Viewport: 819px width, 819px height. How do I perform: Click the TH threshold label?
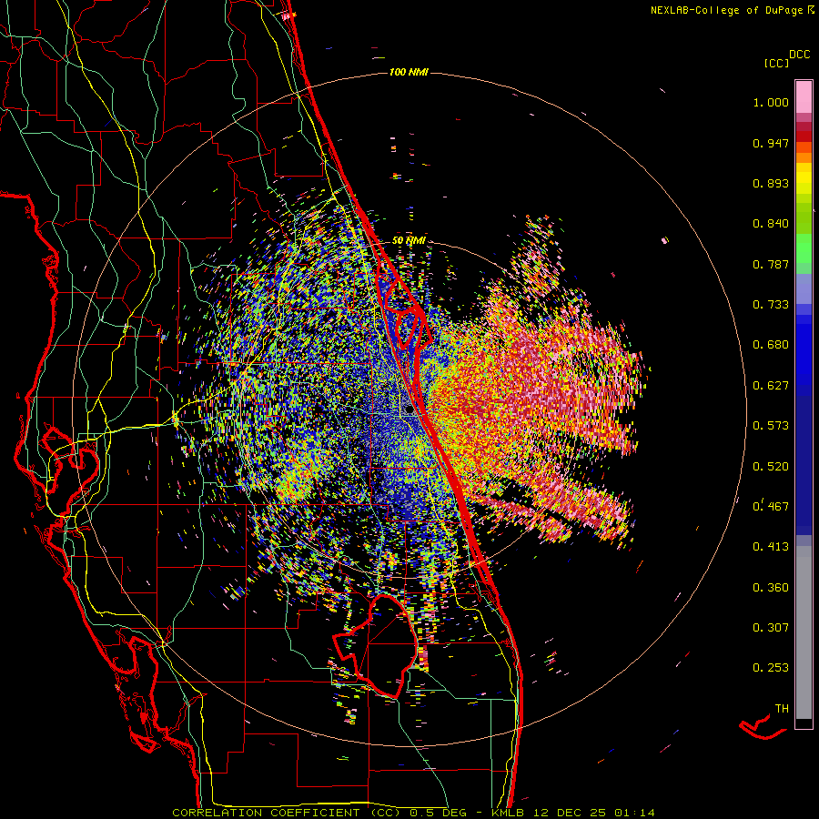(782, 708)
